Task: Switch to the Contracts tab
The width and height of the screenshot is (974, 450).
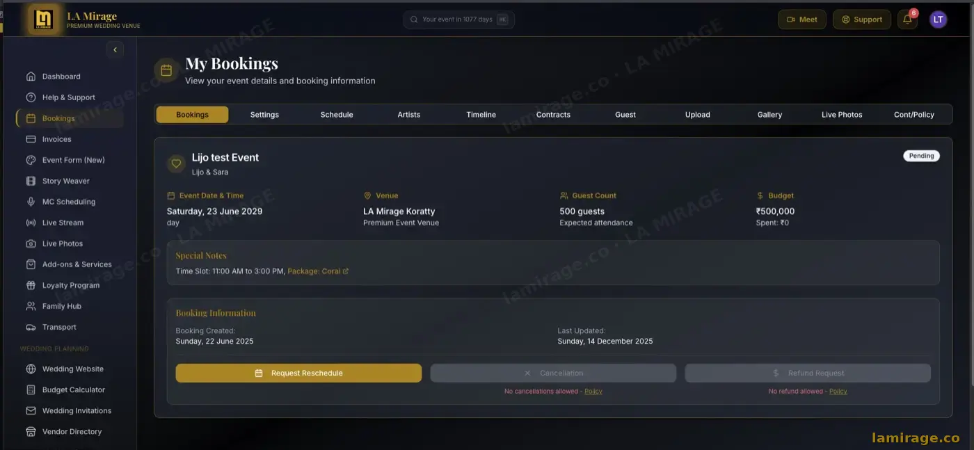Action: point(553,115)
